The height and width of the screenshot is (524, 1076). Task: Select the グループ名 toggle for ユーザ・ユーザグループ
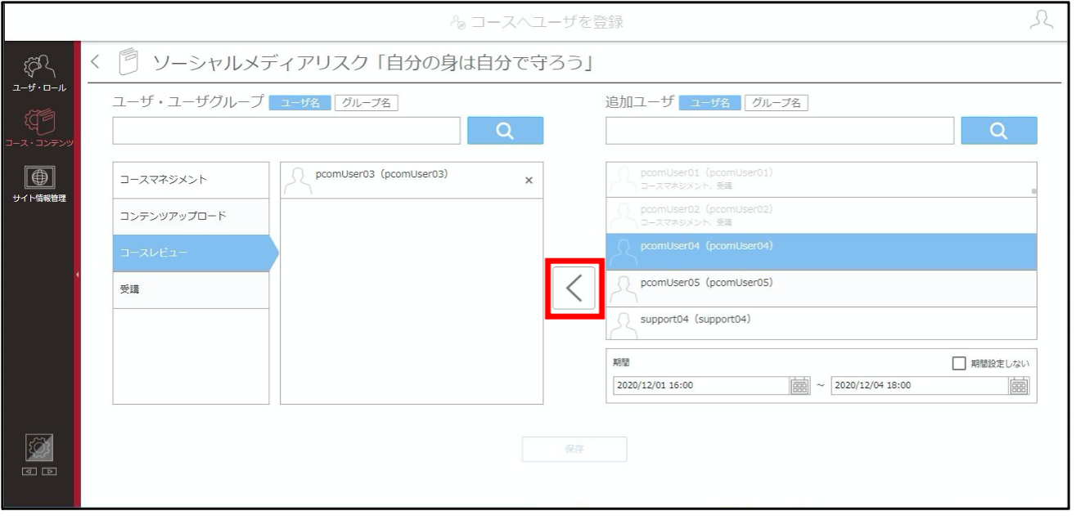[x=367, y=103]
